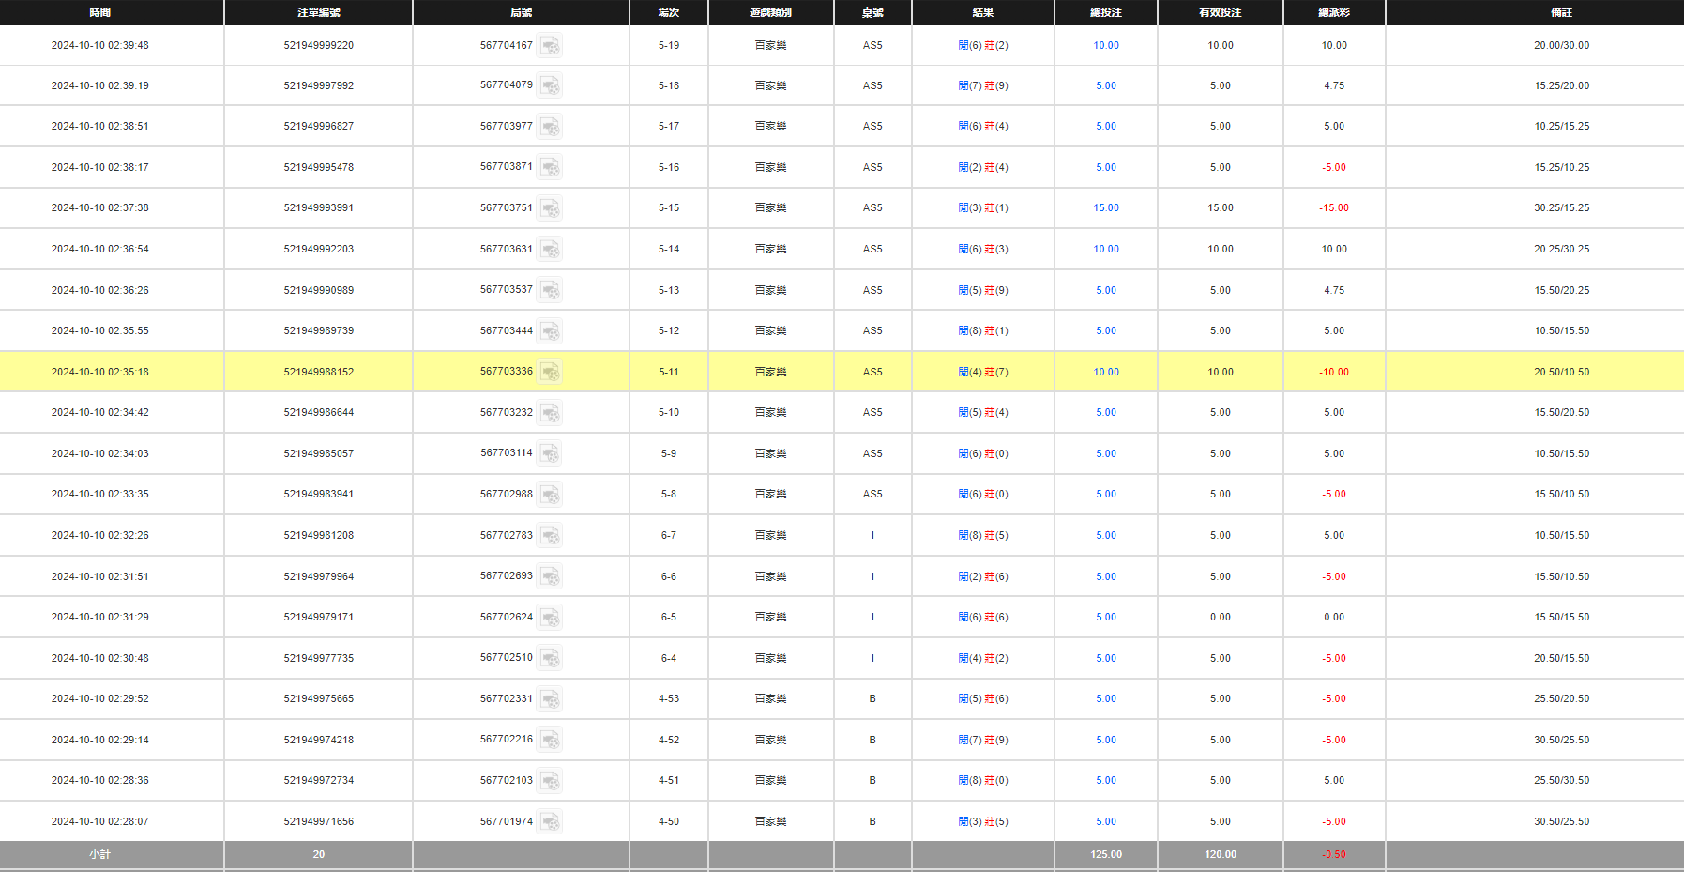Screen dimensions: 1684x872
Task: Open 10.00 bet link for round 5-19
Action: click(x=1105, y=45)
